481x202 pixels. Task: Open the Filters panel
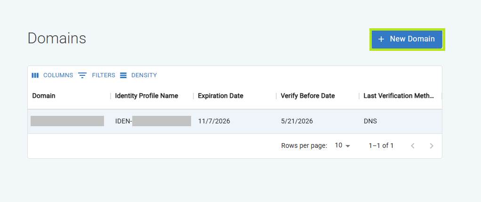(x=96, y=75)
